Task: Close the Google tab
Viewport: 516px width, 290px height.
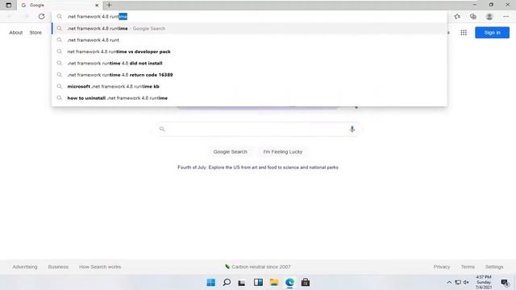Action: (x=97, y=6)
